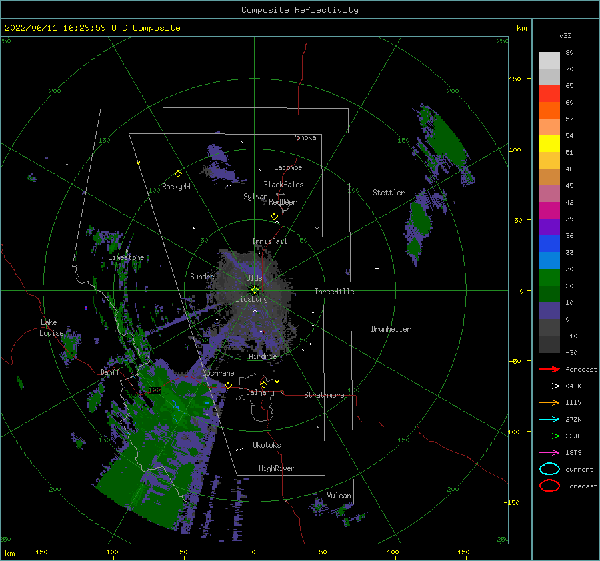Select the yellow diamond marker below Cochrane
The height and width of the screenshot is (561, 600).
pos(228,385)
